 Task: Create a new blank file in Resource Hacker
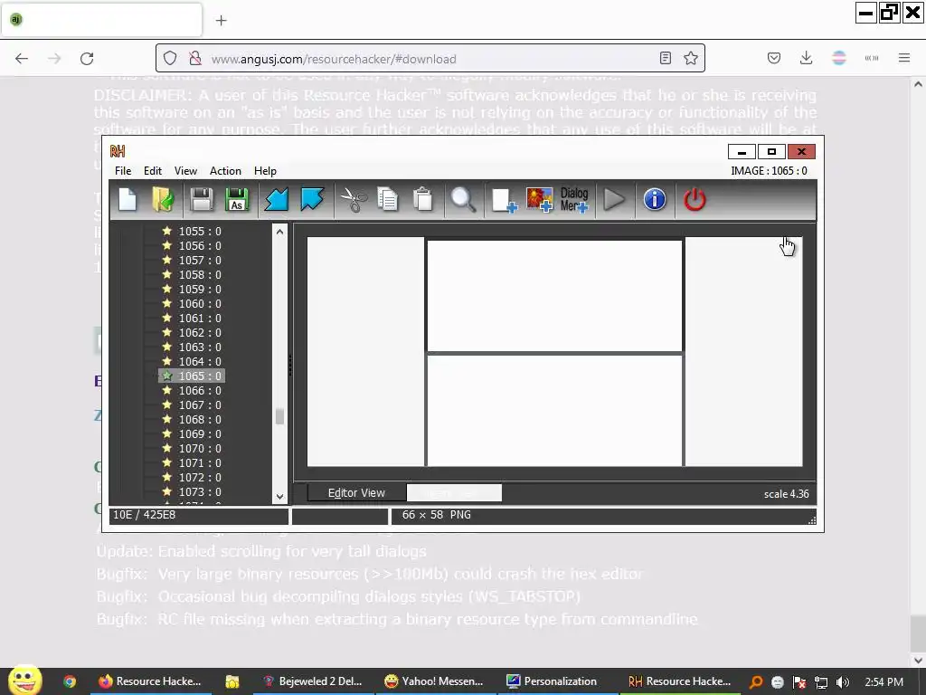click(x=128, y=200)
